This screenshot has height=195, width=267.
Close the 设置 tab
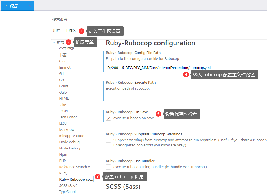click(30, 6)
